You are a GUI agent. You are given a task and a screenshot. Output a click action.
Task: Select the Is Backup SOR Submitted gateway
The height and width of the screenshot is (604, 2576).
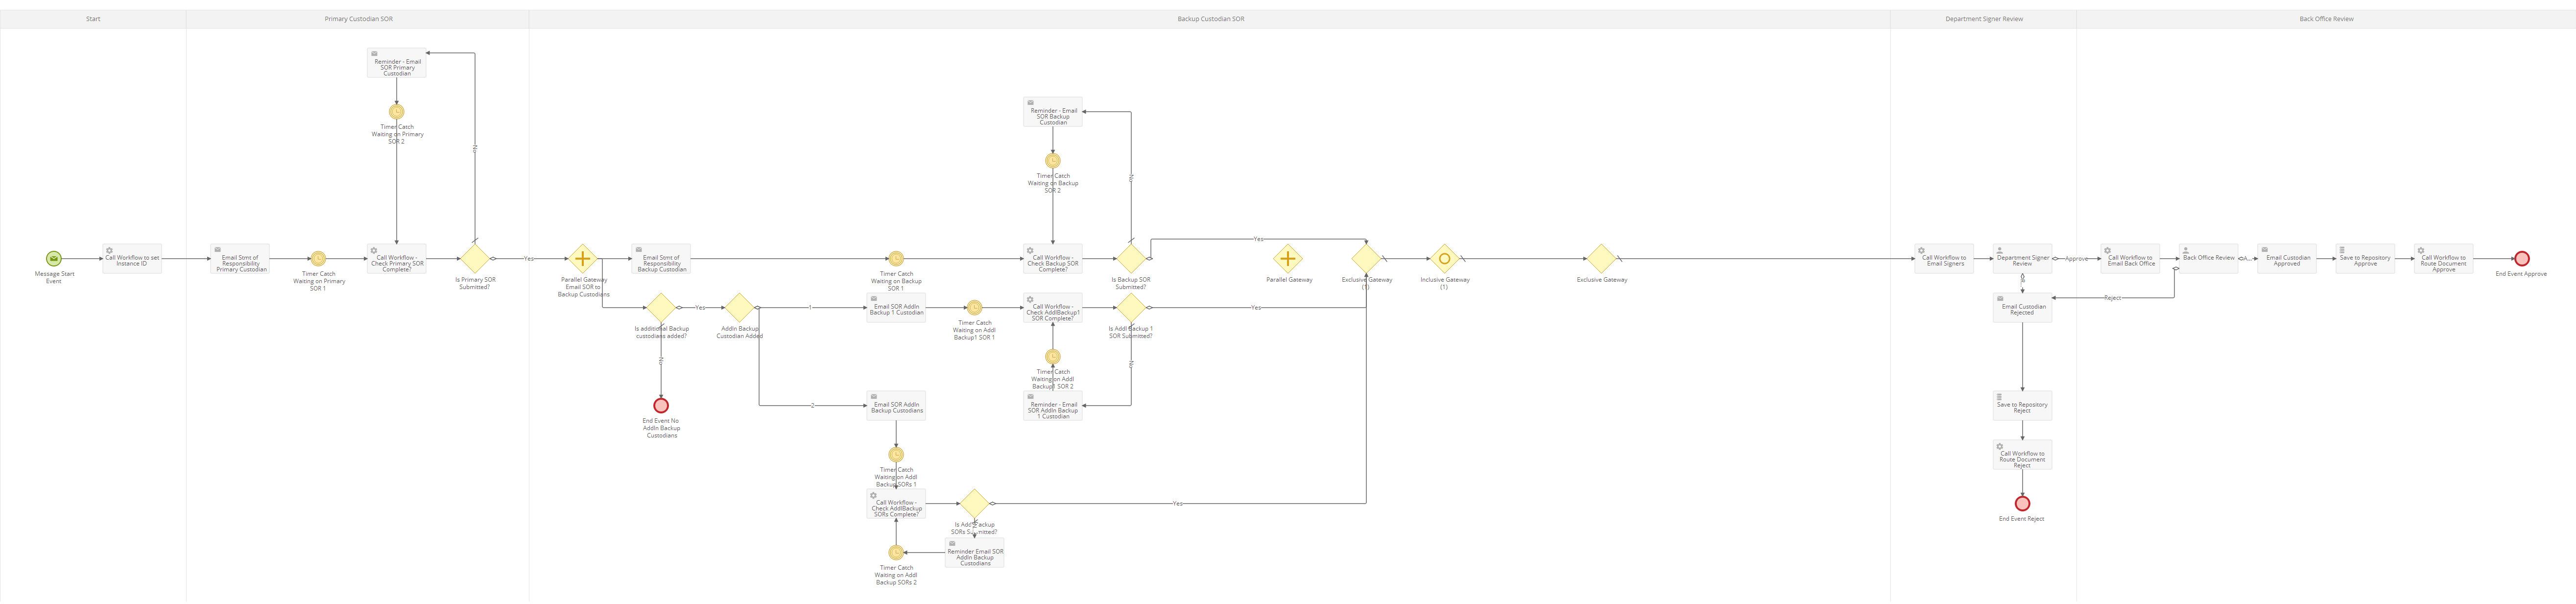1131,259
